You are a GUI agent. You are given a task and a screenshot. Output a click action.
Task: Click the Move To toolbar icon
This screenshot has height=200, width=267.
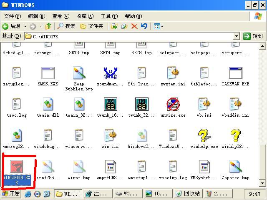(114, 26)
